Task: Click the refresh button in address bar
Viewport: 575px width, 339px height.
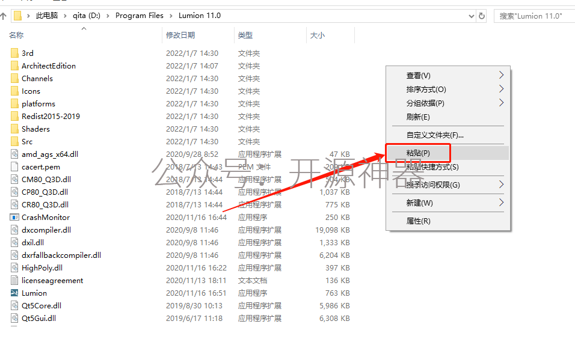Action: click(482, 16)
